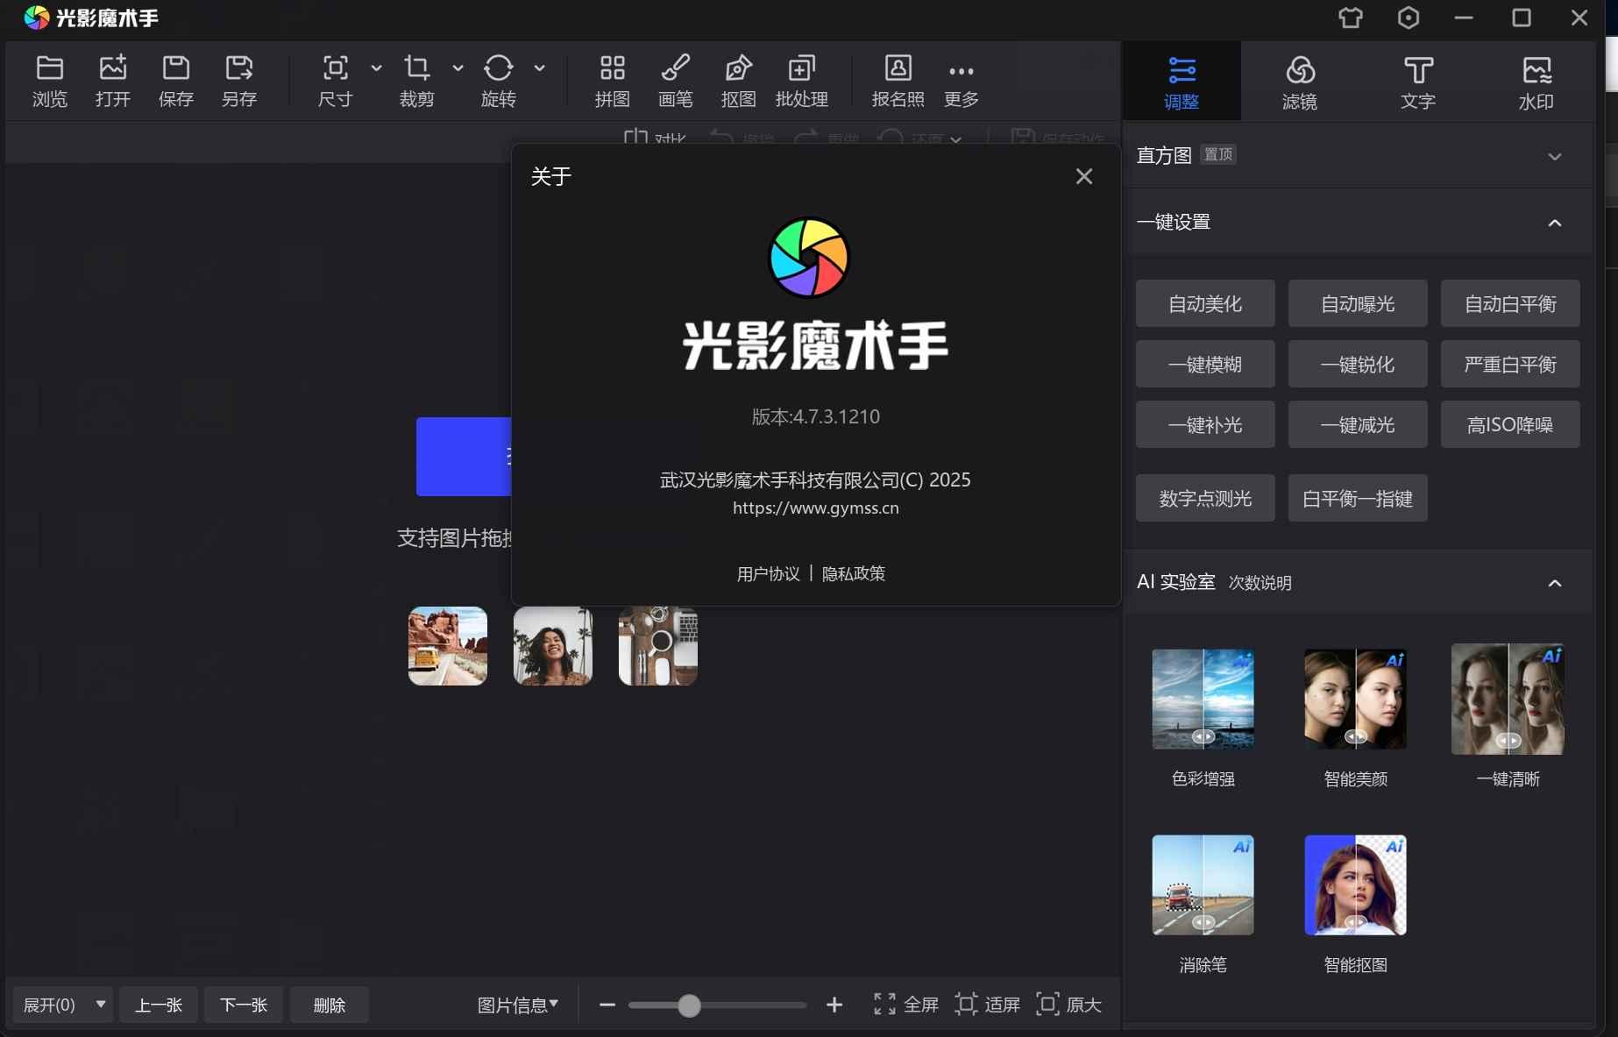1618x1037 pixels.
Task: Apply 自动美化 auto beautify
Action: click(1204, 303)
